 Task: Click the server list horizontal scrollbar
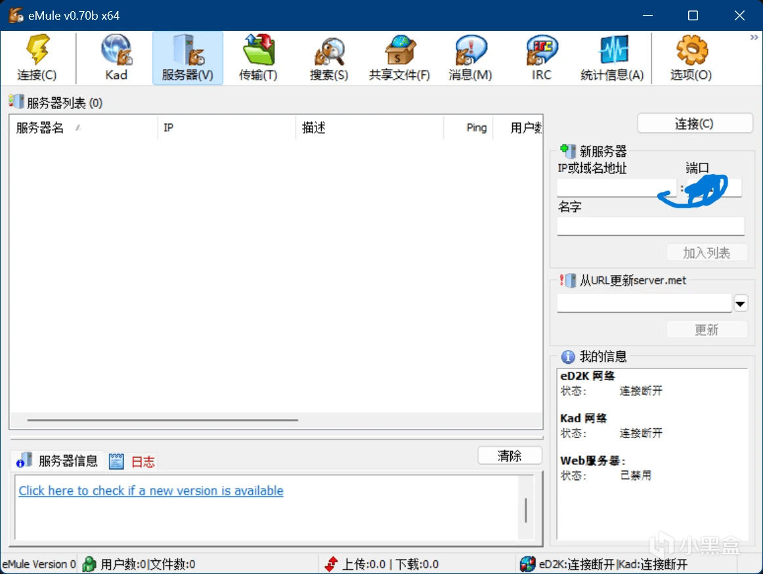tap(163, 420)
